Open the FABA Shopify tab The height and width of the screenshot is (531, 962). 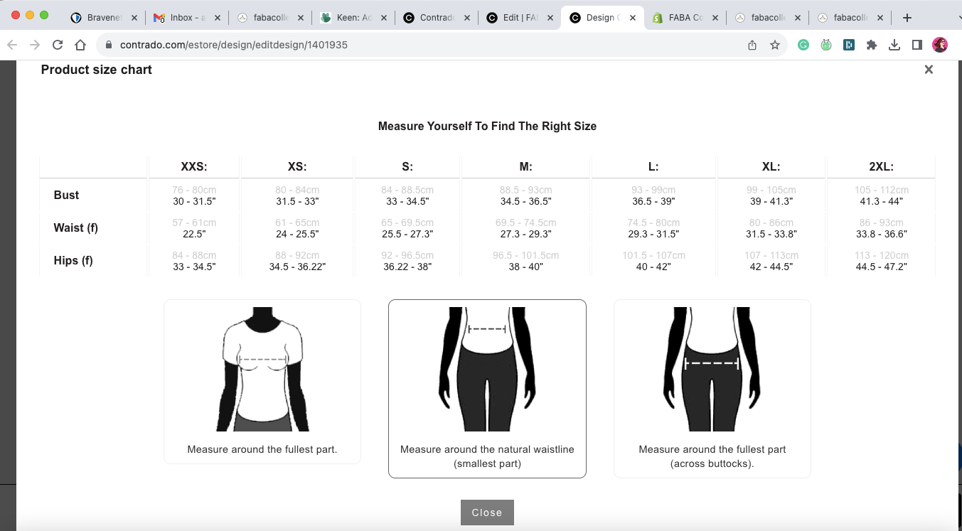pos(683,18)
